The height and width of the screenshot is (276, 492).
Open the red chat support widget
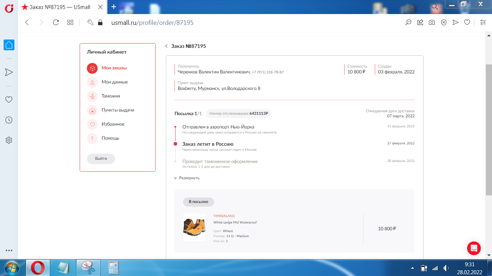(474, 248)
